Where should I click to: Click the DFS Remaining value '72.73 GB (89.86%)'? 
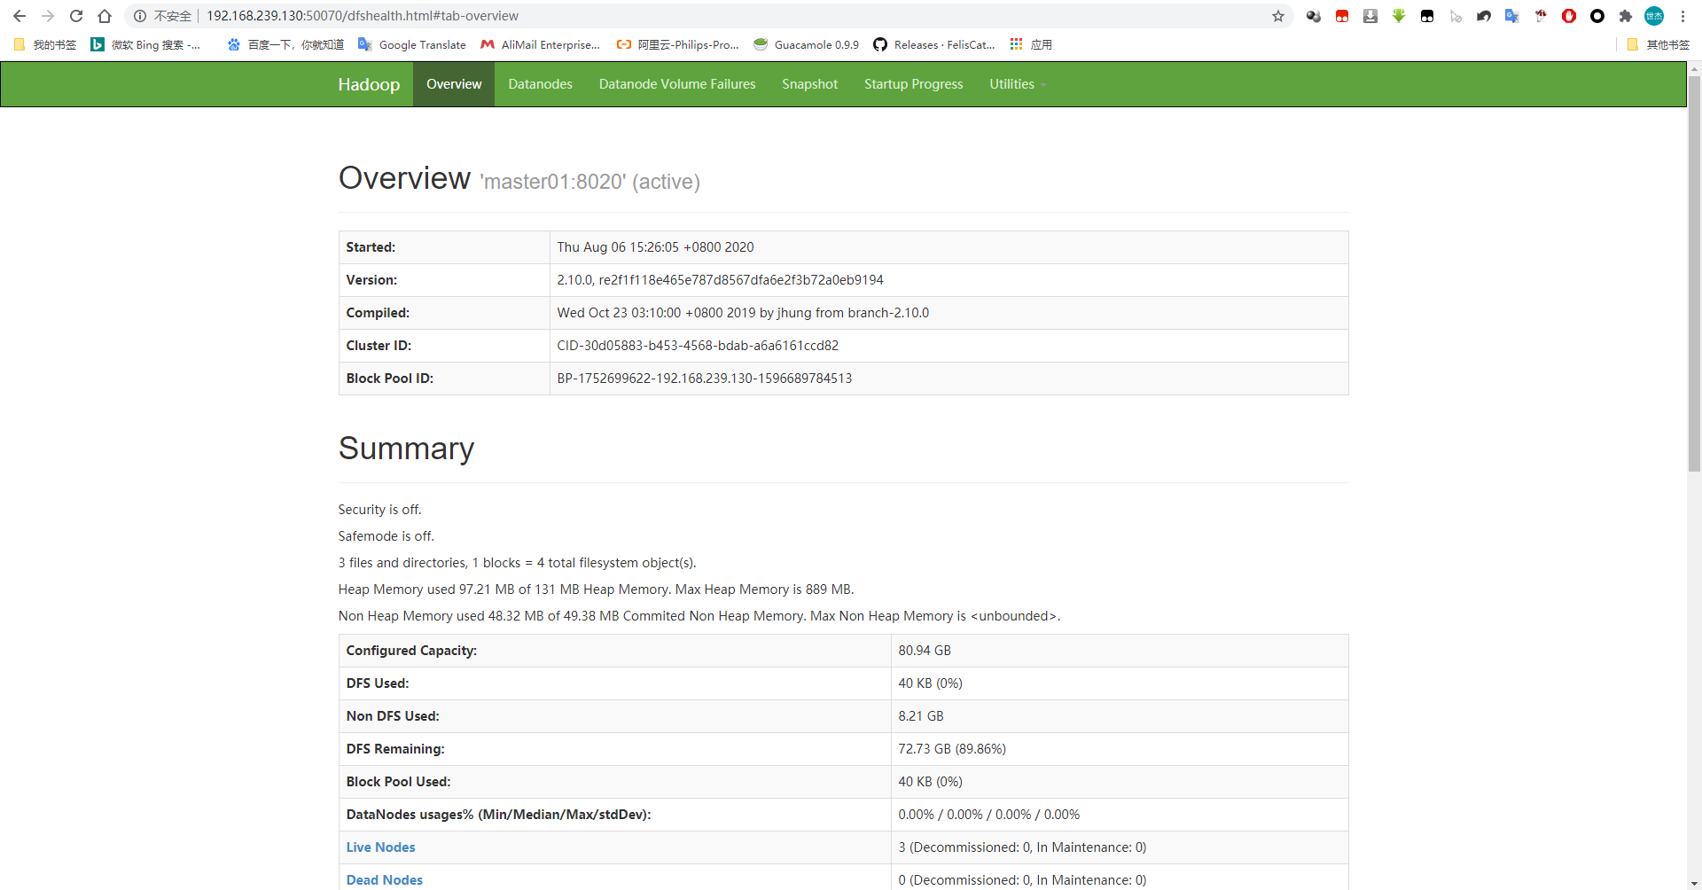[x=952, y=749]
